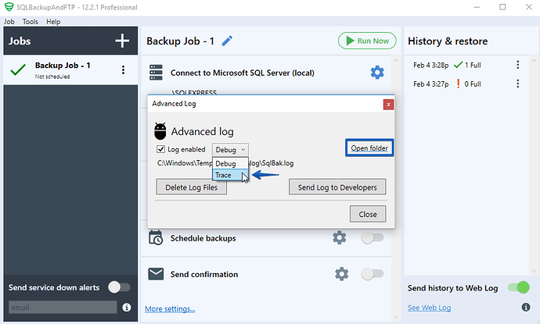This screenshot has height=324, width=540.
Task: Open the log level Debug dropdown
Action: (x=230, y=150)
